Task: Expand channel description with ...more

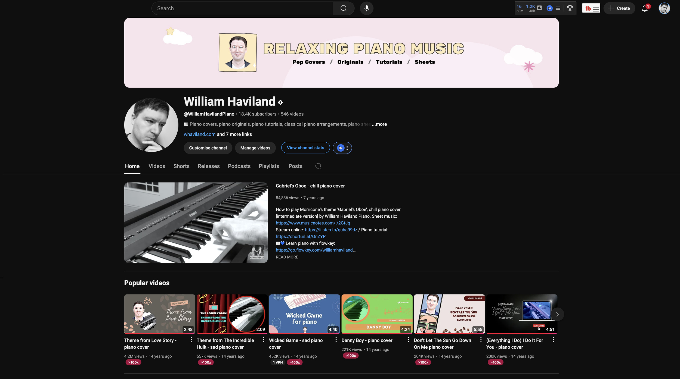Action: tap(379, 124)
